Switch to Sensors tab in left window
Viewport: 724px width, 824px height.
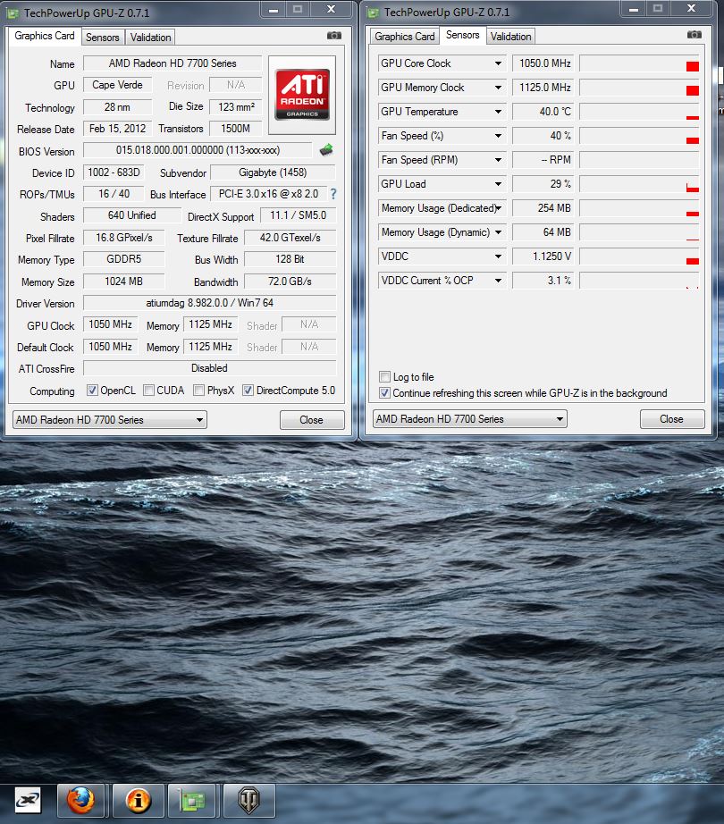click(103, 38)
